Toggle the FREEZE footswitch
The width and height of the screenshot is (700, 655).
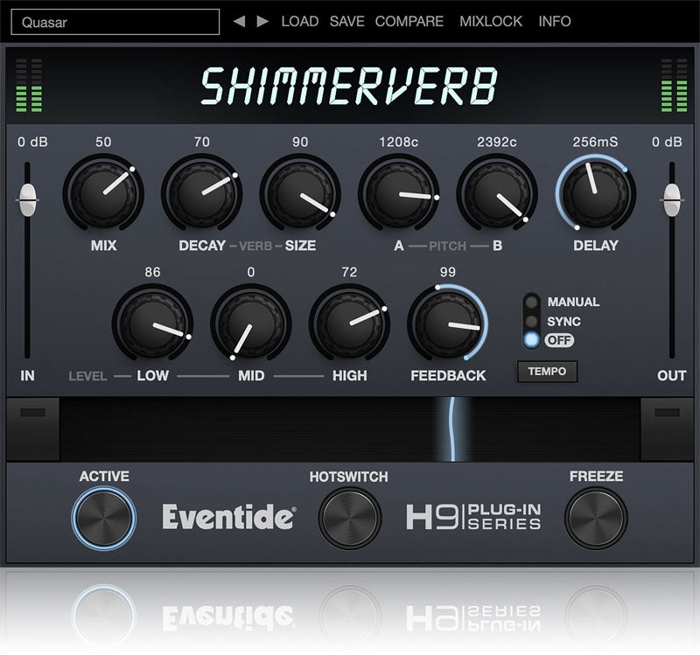tap(596, 518)
